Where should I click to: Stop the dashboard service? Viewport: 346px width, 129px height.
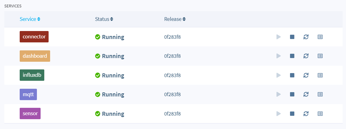(x=292, y=56)
